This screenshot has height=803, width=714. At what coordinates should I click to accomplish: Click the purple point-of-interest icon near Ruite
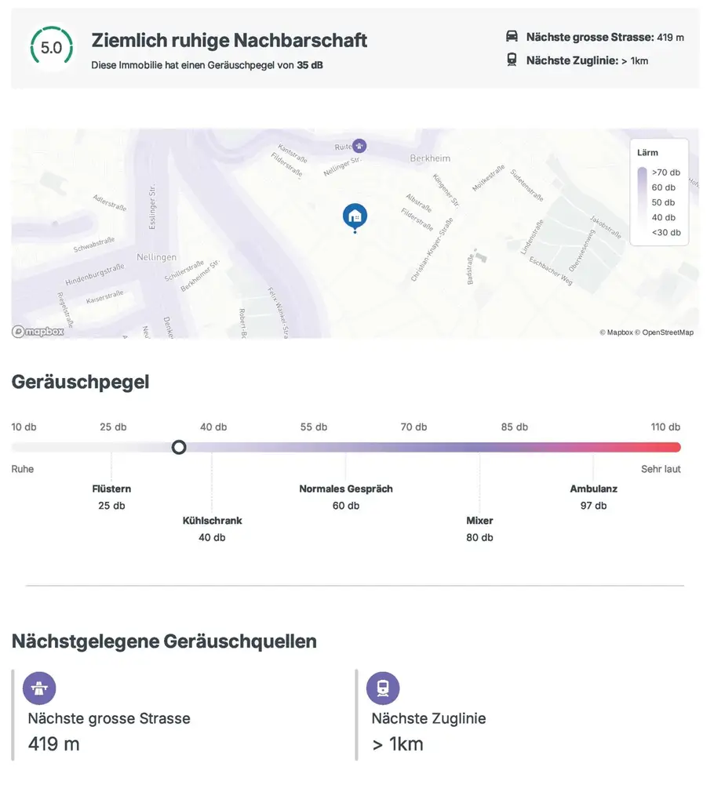click(359, 145)
